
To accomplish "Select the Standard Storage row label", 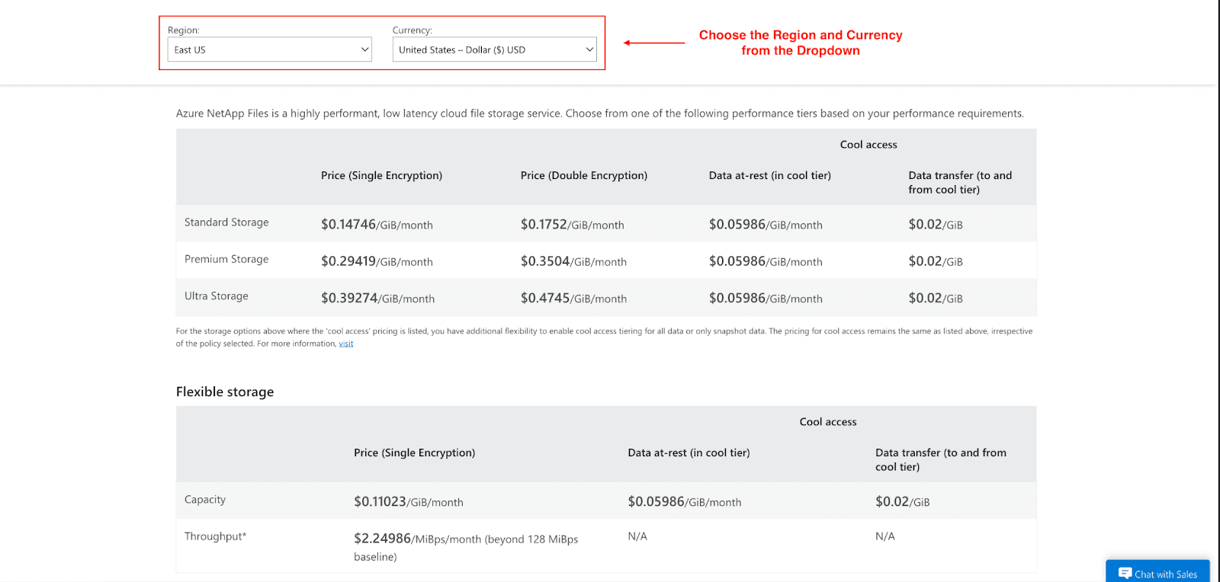I will point(226,222).
